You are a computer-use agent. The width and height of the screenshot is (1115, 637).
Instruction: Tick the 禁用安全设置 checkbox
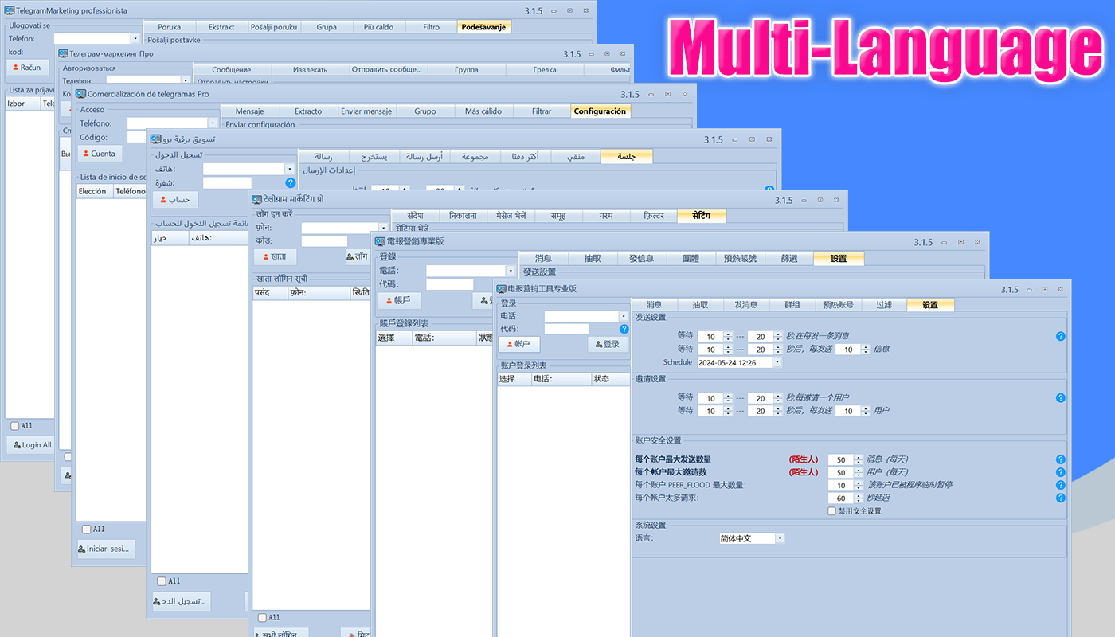(832, 510)
